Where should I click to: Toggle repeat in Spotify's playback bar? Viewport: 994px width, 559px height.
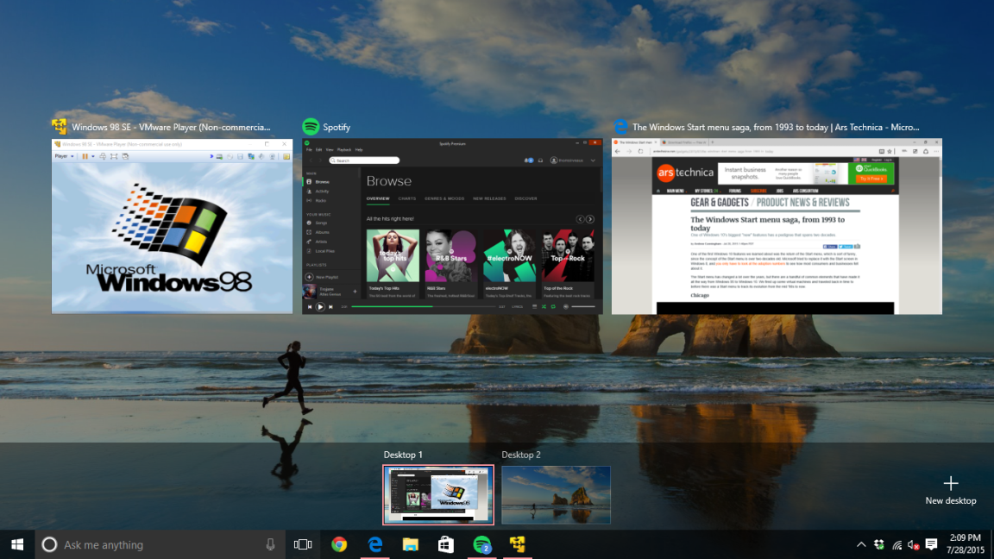coord(553,306)
